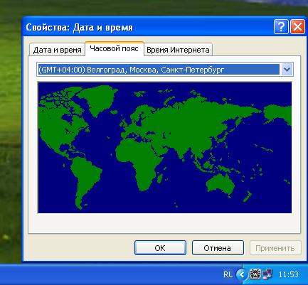308x285 pixels.
Task: Expand the time zone dropdown arrow
Action: [287, 70]
